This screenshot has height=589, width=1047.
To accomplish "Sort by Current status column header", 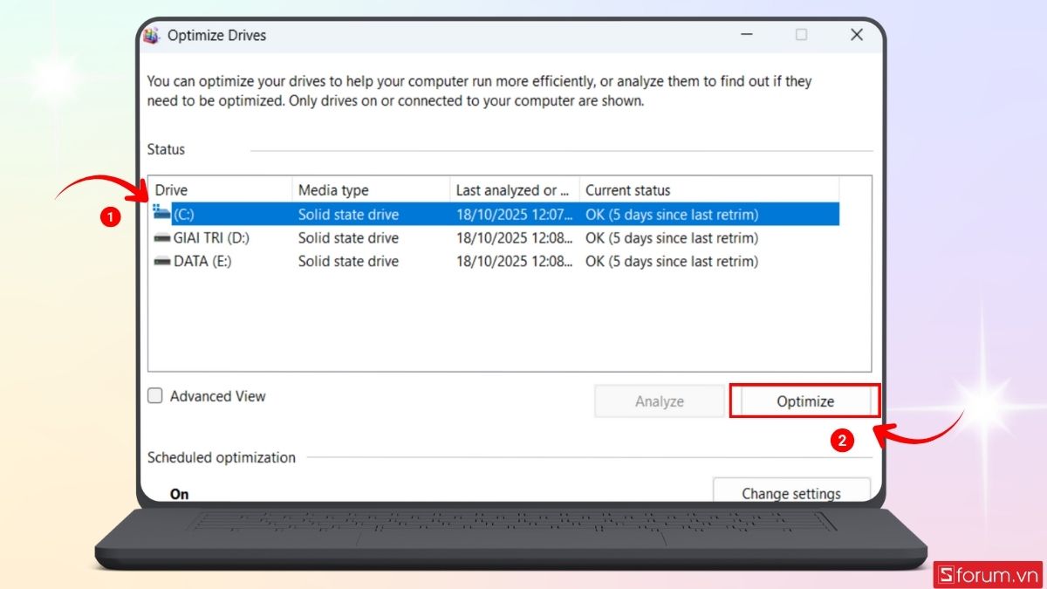I will [x=707, y=190].
